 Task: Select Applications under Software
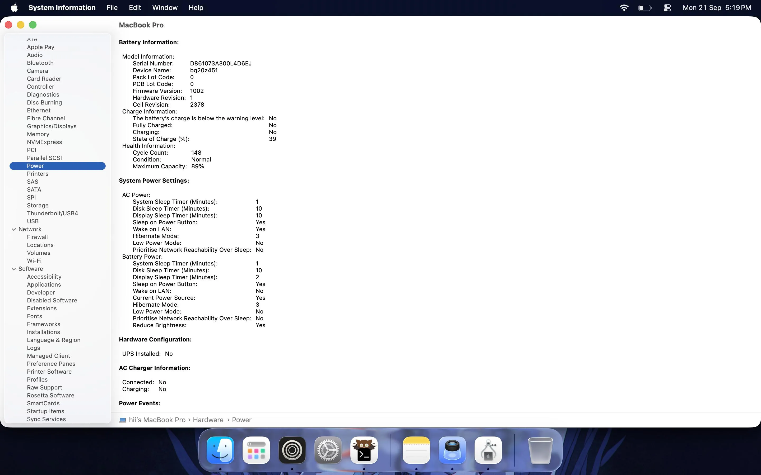tap(44, 285)
